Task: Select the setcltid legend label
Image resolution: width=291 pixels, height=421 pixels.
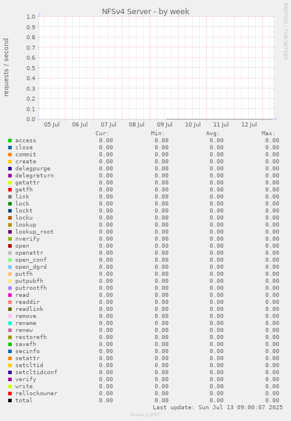Action: pos(29,365)
